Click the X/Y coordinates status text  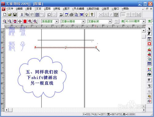pyautogui.click(x=95, y=114)
